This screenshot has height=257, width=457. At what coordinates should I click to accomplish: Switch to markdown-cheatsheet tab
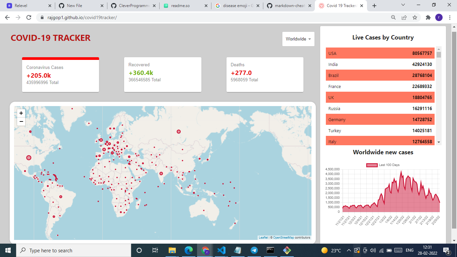click(x=289, y=6)
